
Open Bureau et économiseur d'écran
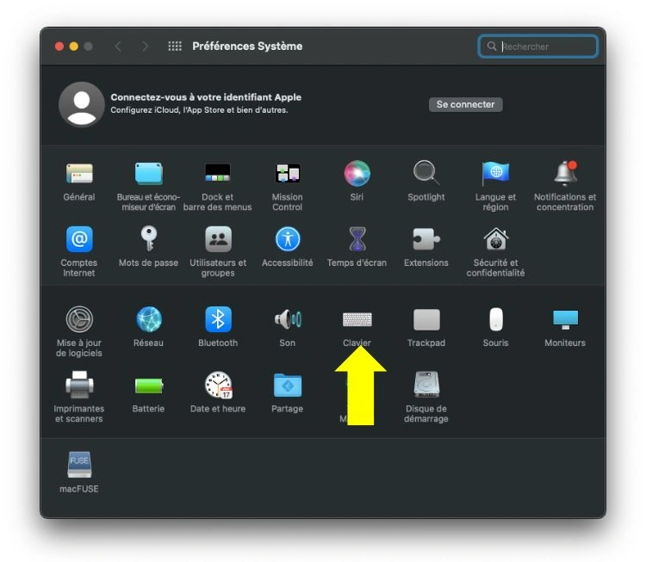point(149,173)
